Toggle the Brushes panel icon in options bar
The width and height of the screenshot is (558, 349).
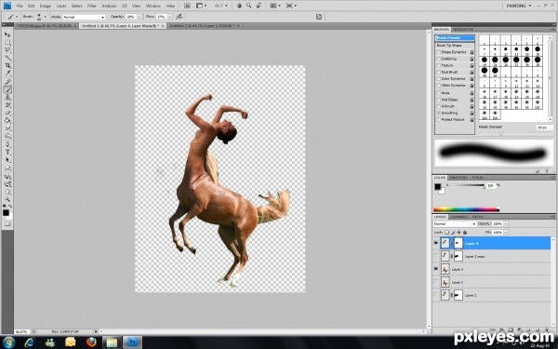pos(319,17)
